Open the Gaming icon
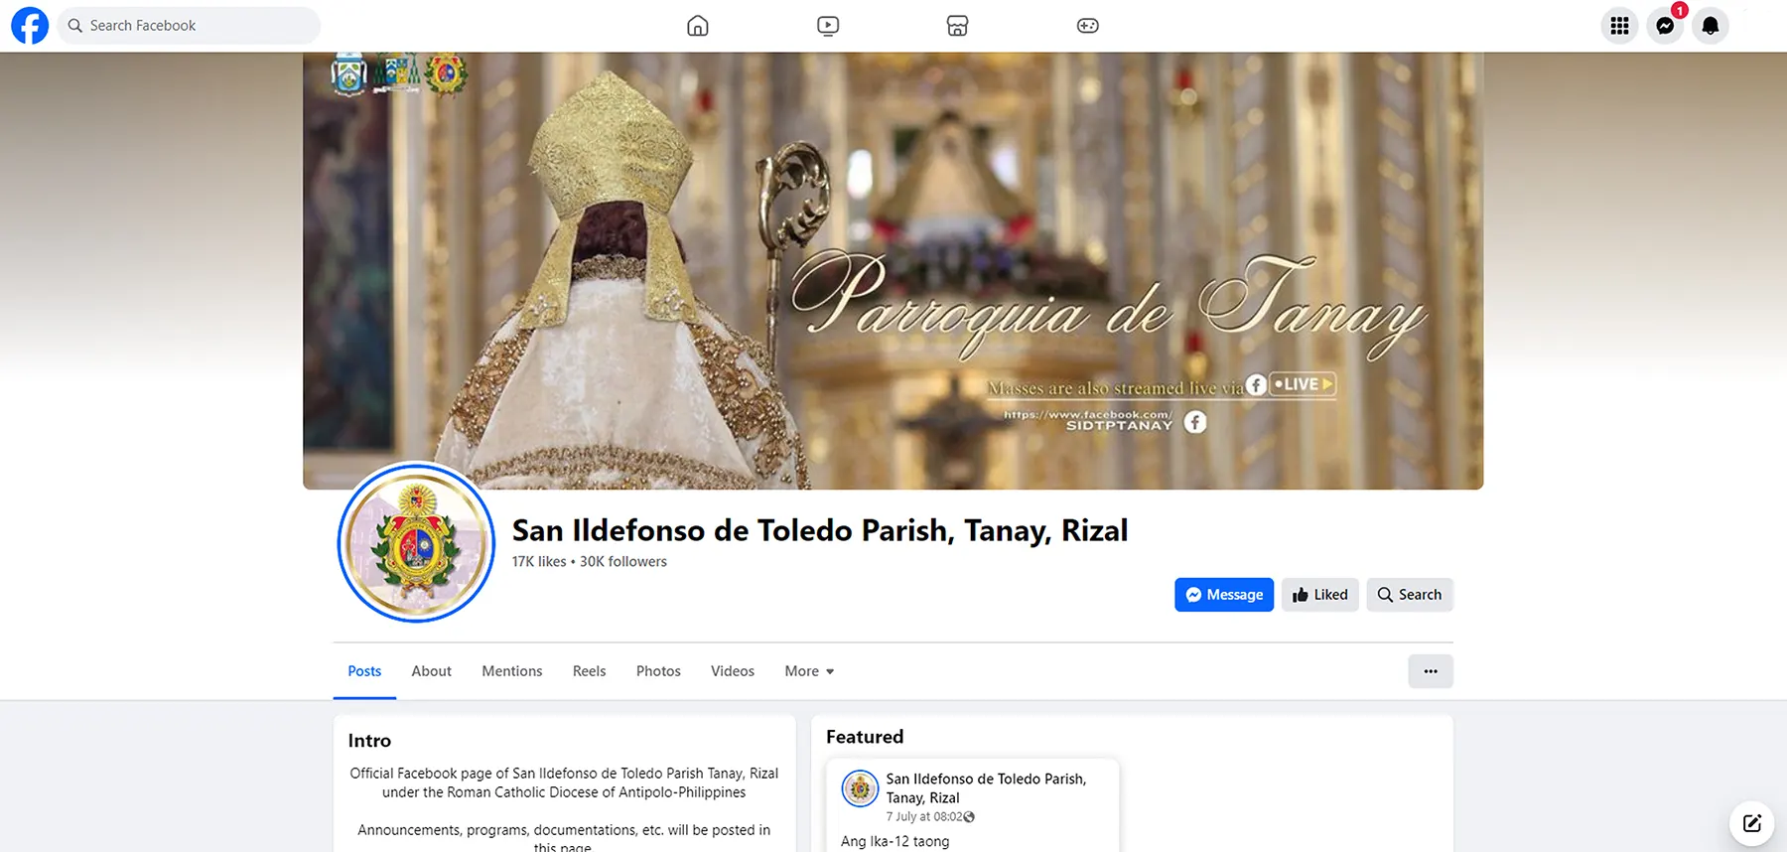 pos(1087,26)
